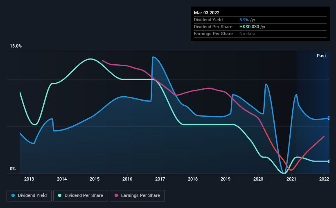
Task: Select the 2015 x-axis label
Action: tap(95, 179)
